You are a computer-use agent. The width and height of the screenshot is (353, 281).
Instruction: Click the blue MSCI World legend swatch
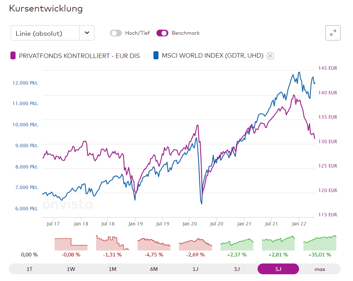[156, 56]
